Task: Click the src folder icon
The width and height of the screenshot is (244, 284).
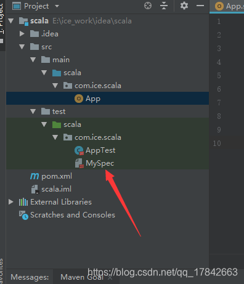Action: point(35,47)
